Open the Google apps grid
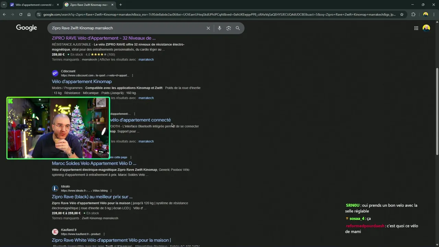Viewport: 439px width, 247px height. tap(416, 28)
